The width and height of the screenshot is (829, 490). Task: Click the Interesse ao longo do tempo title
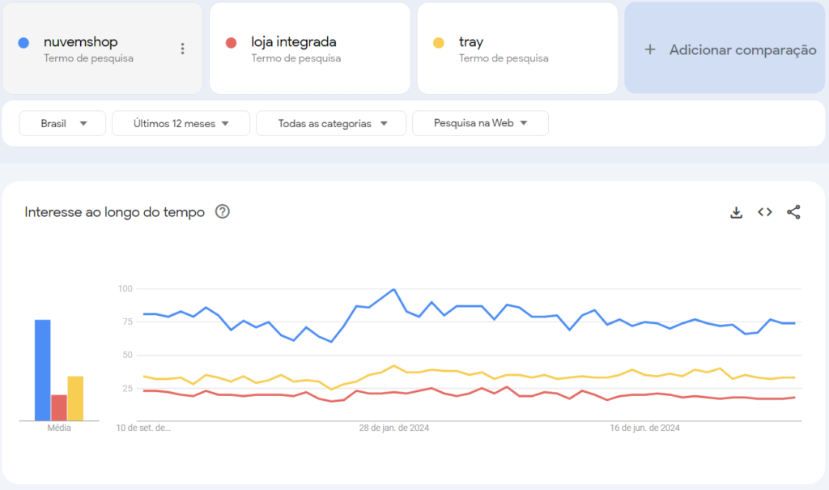pyautogui.click(x=114, y=212)
